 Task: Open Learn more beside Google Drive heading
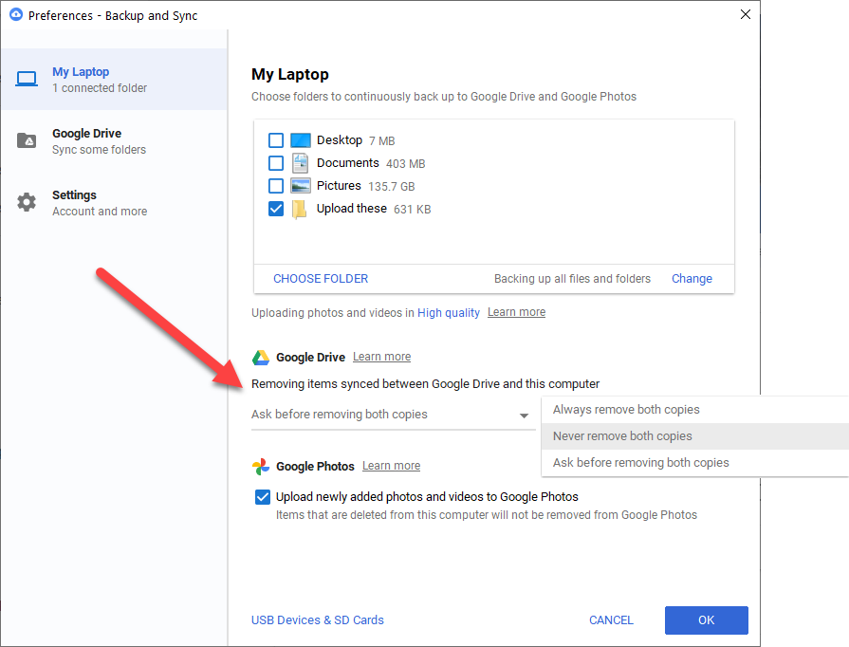tap(381, 357)
